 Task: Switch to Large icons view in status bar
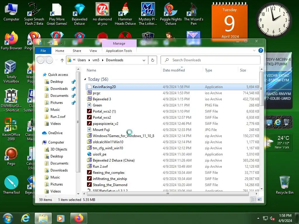(260, 199)
